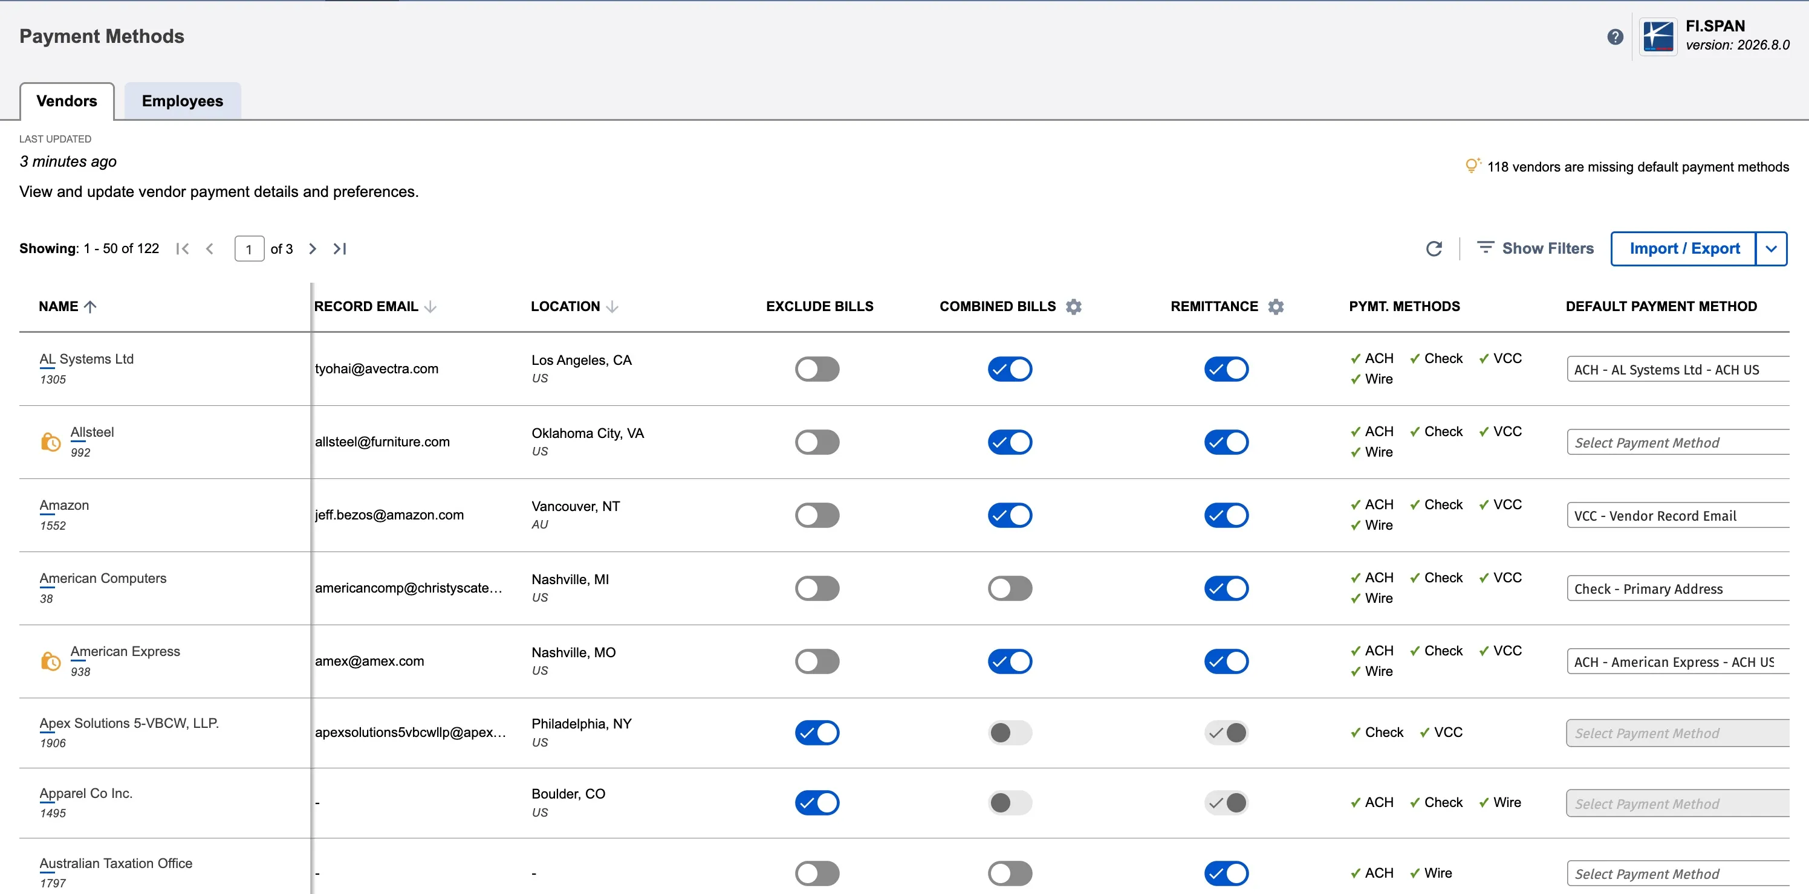1809x894 pixels.
Task: Disable Remittance for American Express
Action: click(1226, 661)
